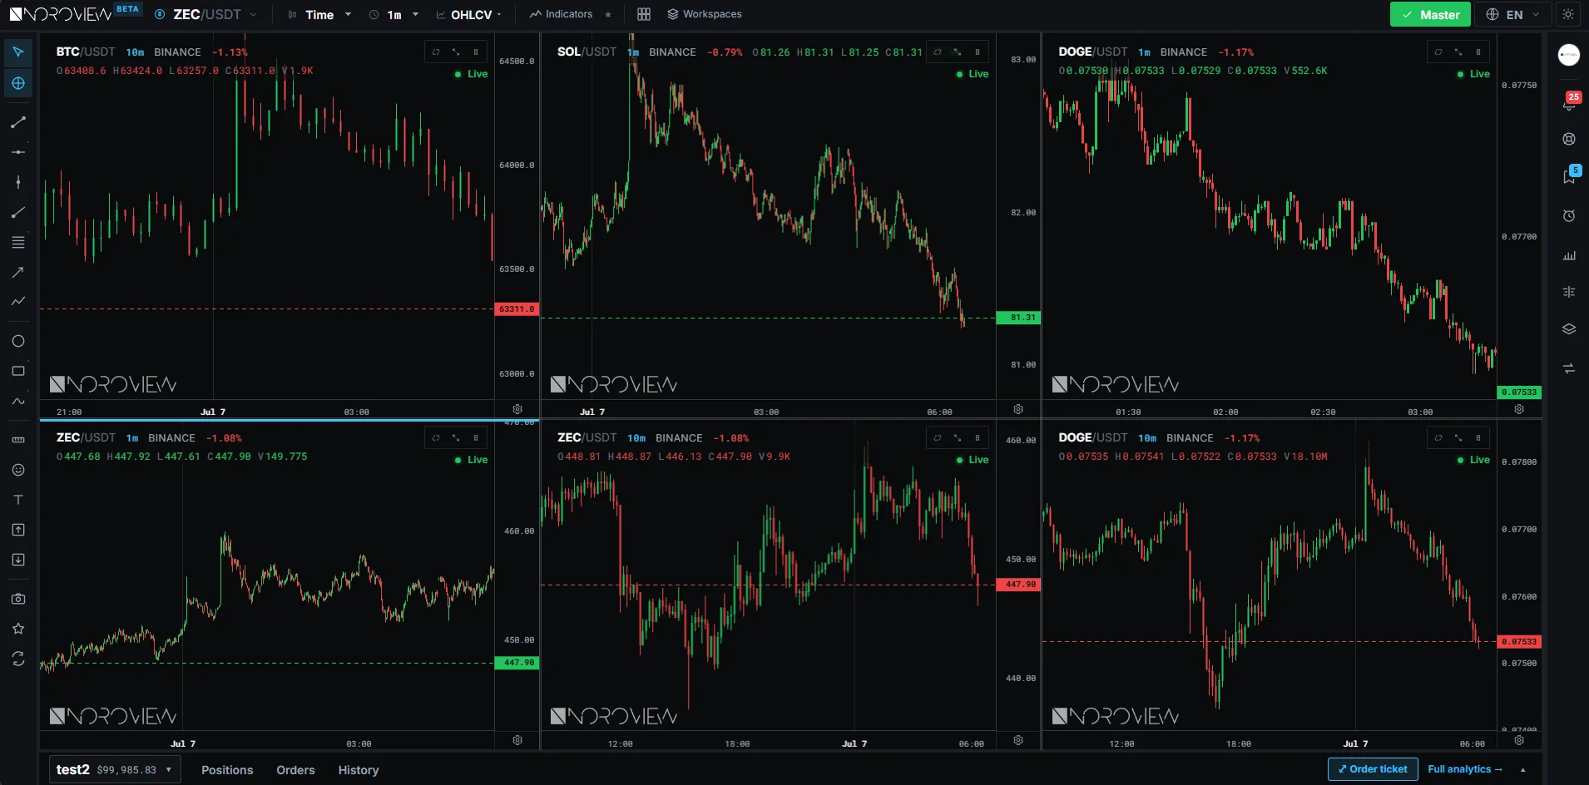Image resolution: width=1589 pixels, height=785 pixels.
Task: Expand the test2 account selector
Action: [x=115, y=770]
